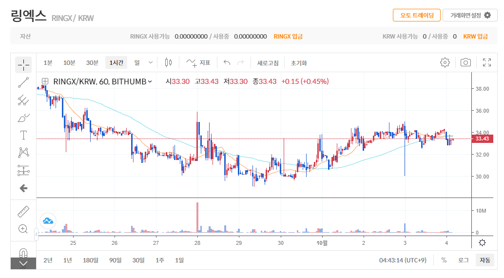This screenshot has height=278, width=504.
Task: Select the brush drawing tool
Action: (23, 118)
